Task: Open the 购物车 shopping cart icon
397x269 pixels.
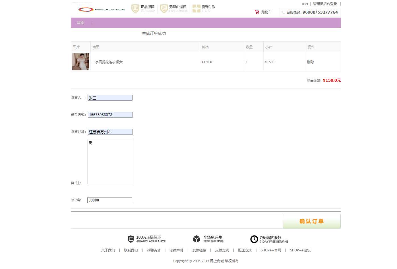Action: tap(257, 12)
